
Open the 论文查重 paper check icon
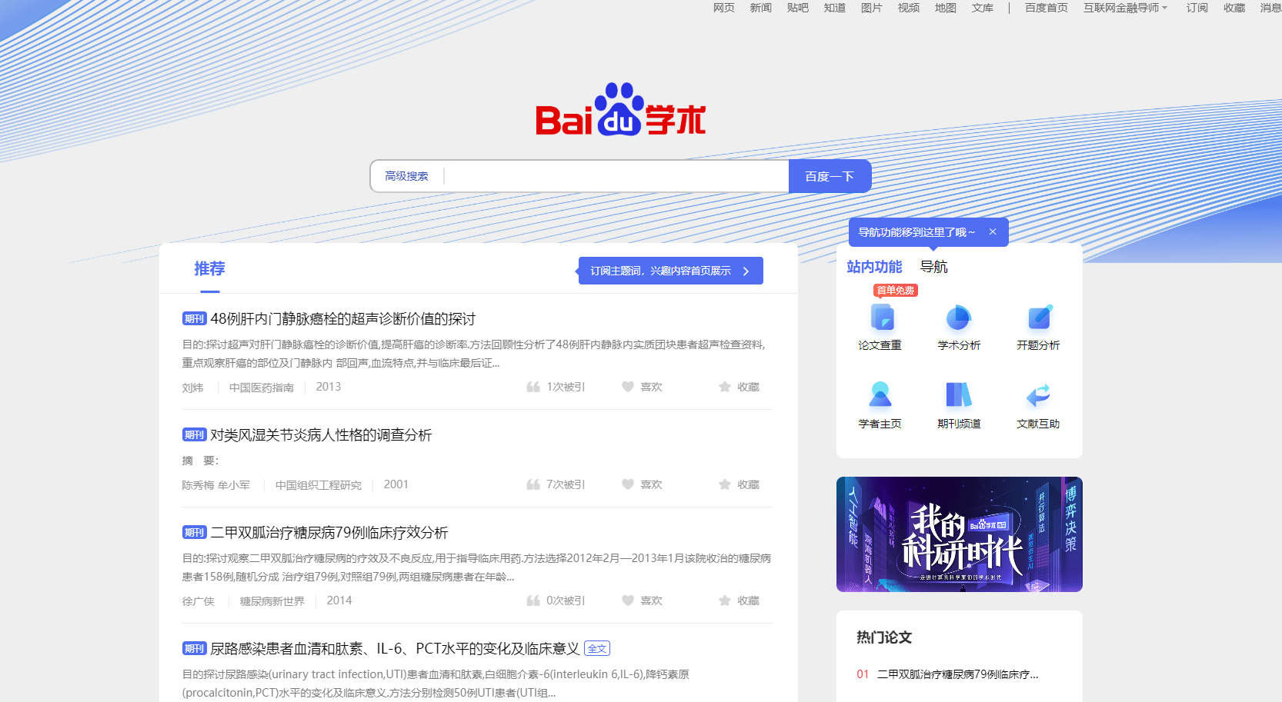tap(880, 318)
